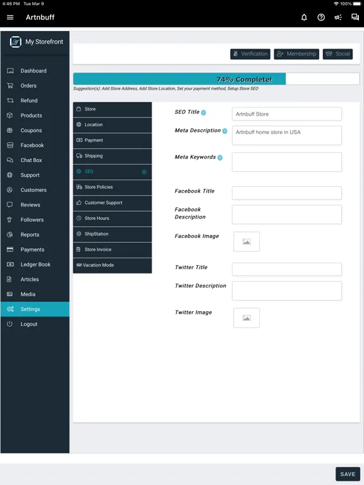The image size is (364, 485).
Task: Click the Facebook store icon in sidebar
Action: 10,145
